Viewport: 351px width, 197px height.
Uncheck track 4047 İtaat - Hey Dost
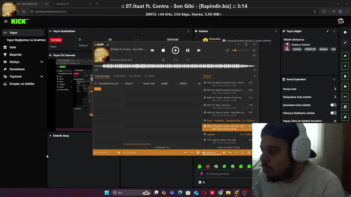(x=205, y=105)
